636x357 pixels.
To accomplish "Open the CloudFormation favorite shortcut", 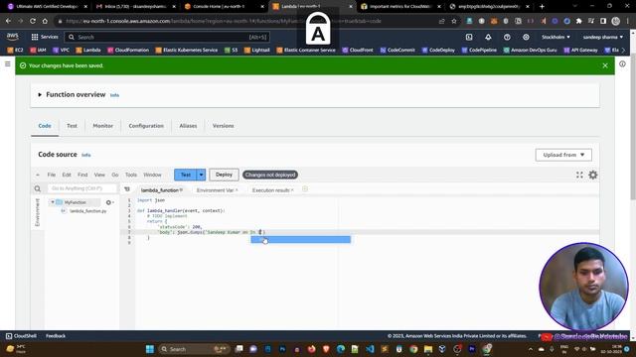I will (x=128, y=51).
